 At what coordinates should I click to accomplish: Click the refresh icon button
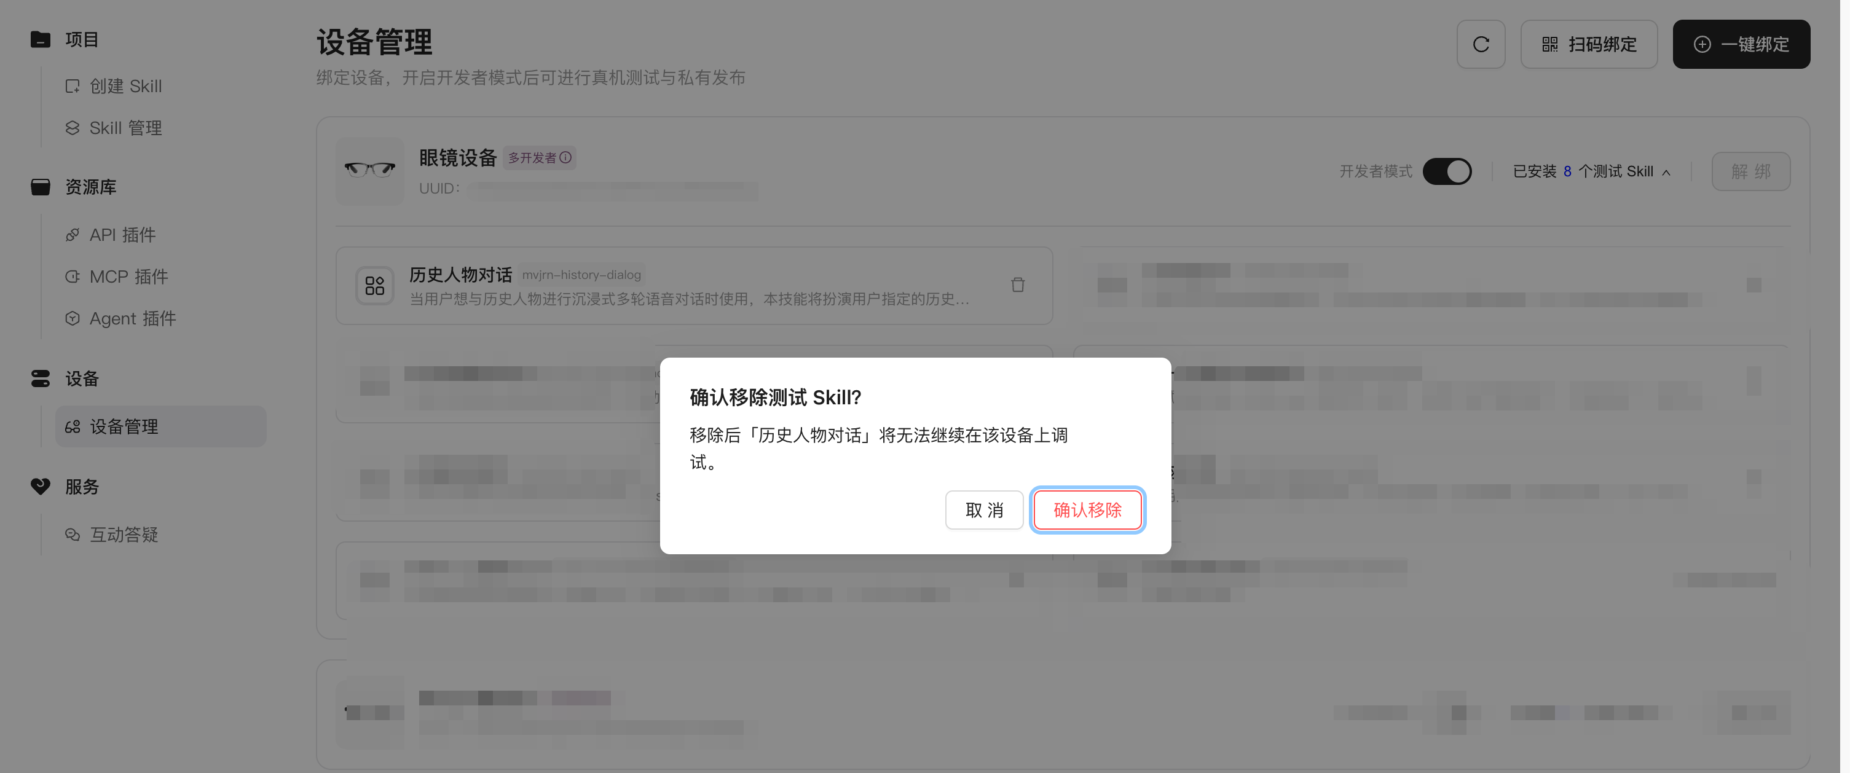1481,44
